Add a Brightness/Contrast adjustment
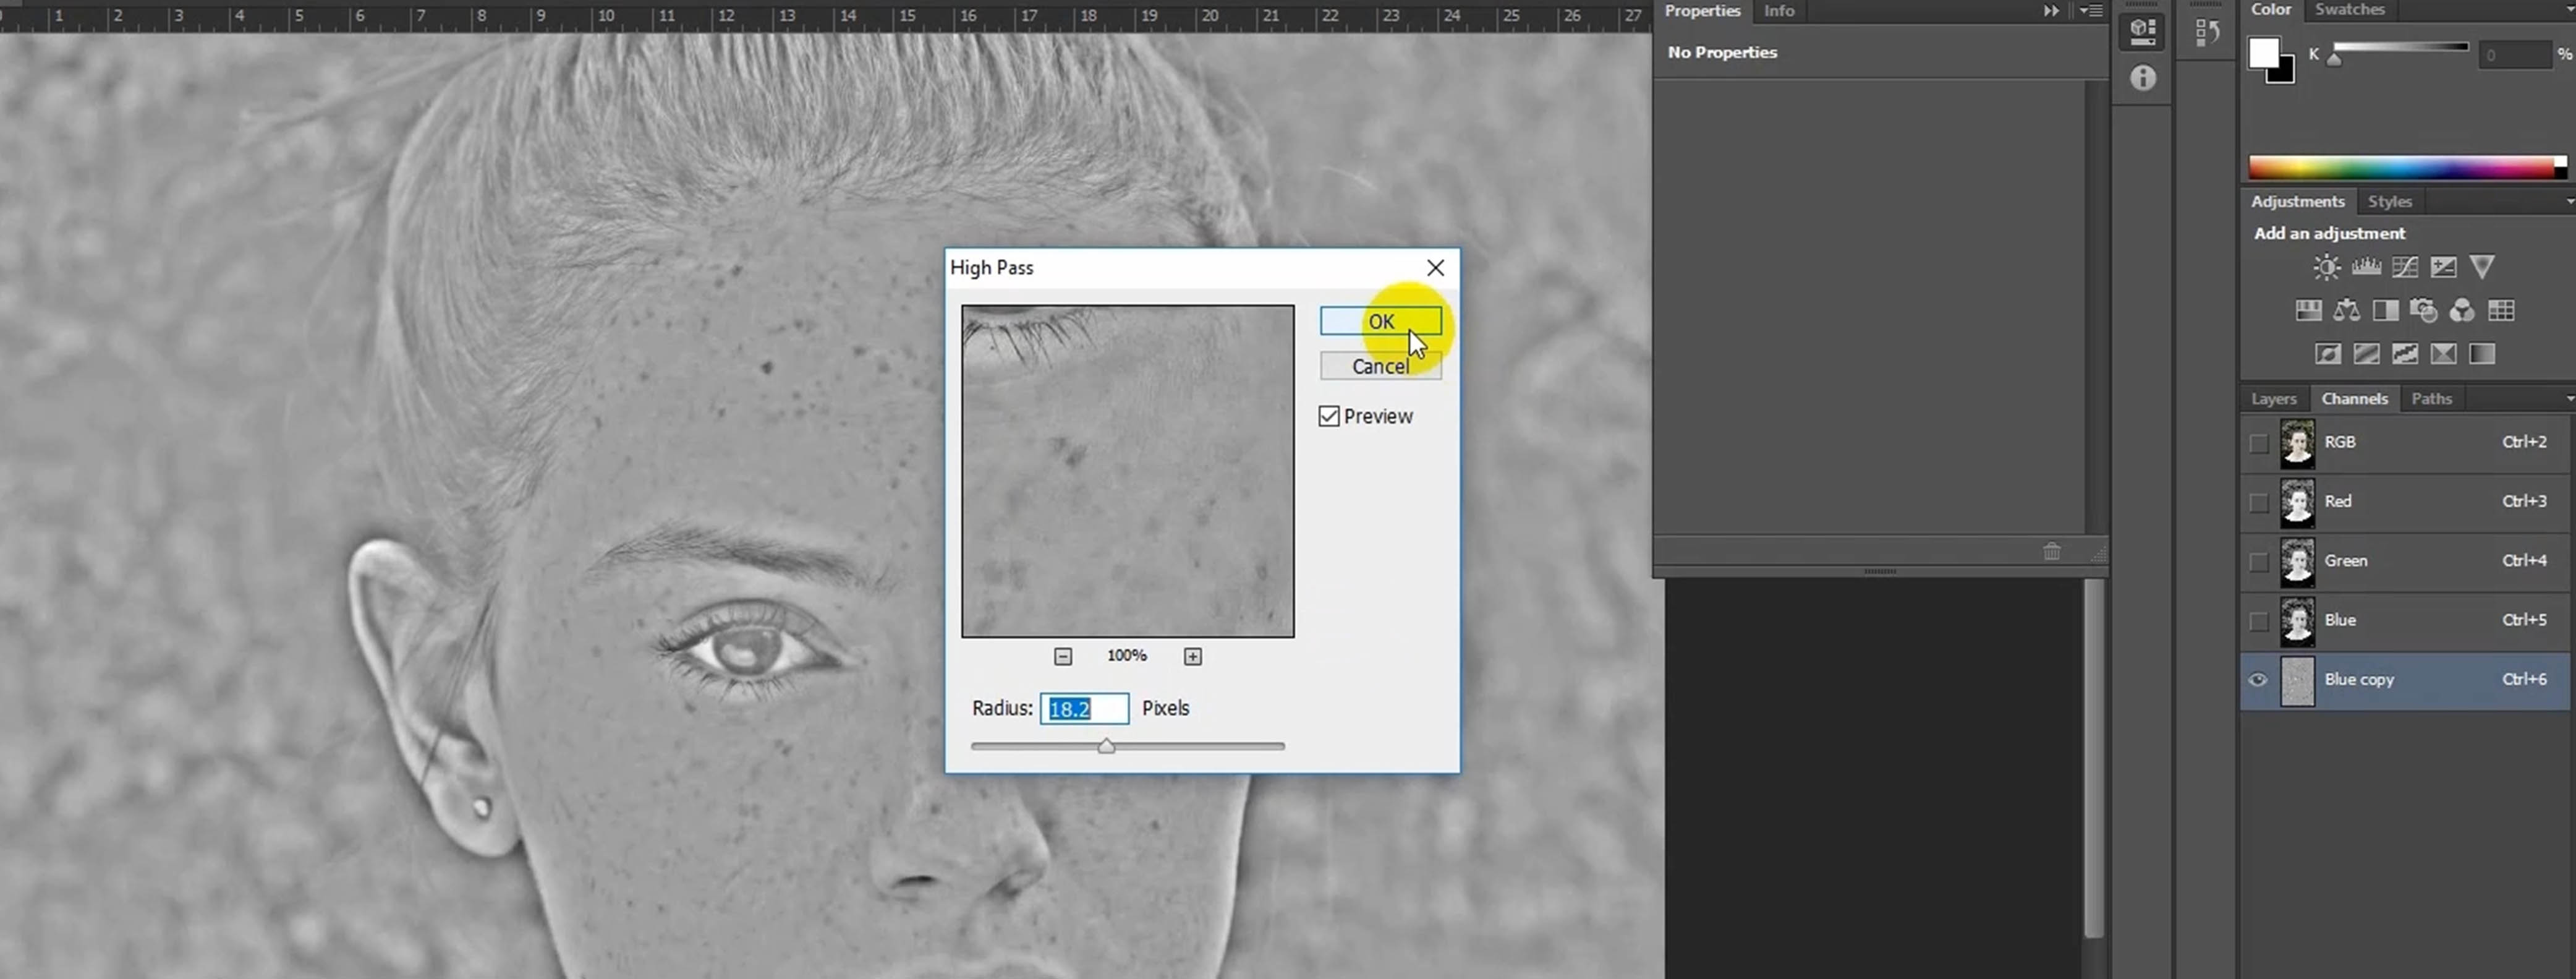The width and height of the screenshot is (2576, 979). click(x=2327, y=267)
